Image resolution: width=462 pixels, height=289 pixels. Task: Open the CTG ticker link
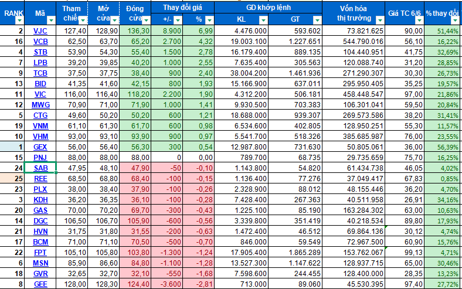coord(40,115)
